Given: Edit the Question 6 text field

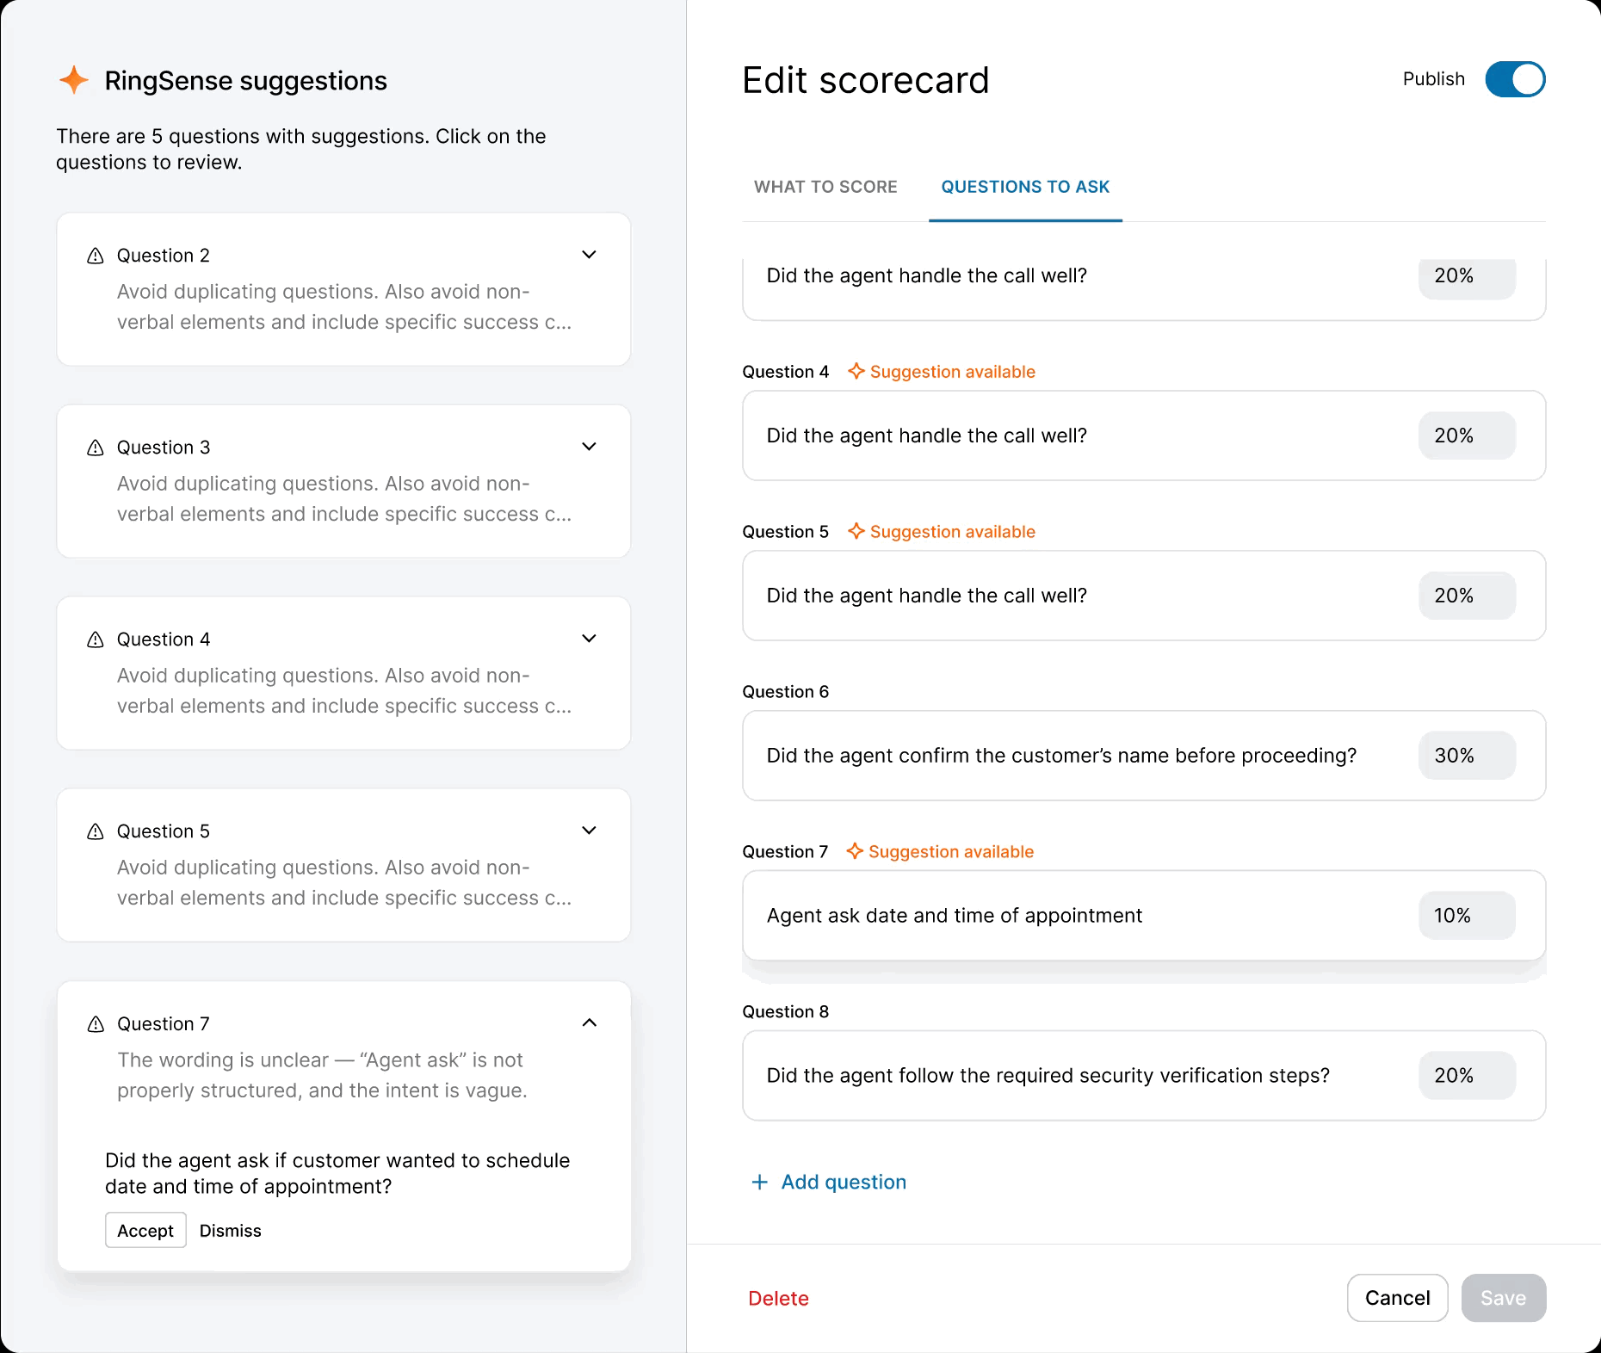Looking at the screenshot, I should (x=1061, y=756).
